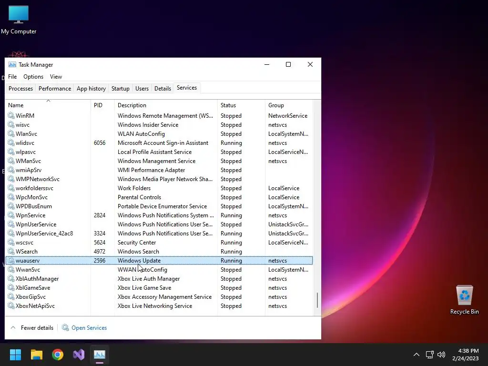Click the WpcMonSvc service gear icon
488x366 pixels.
coord(11,197)
